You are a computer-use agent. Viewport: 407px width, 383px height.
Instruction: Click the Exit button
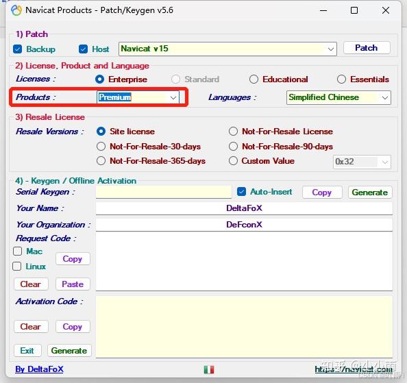[x=27, y=351]
